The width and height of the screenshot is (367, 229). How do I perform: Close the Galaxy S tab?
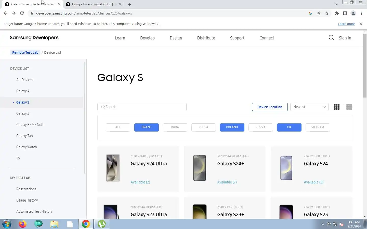[59, 4]
